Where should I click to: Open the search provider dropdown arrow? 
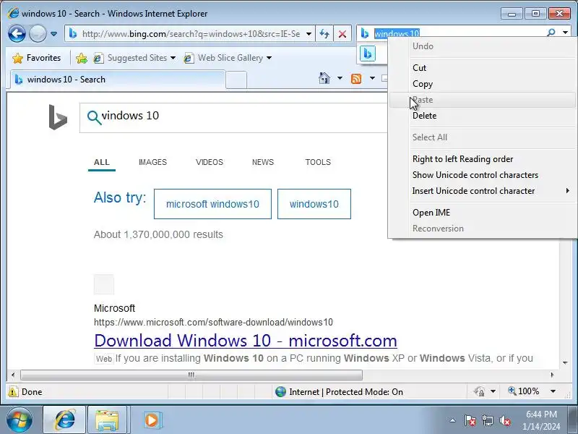[565, 33]
